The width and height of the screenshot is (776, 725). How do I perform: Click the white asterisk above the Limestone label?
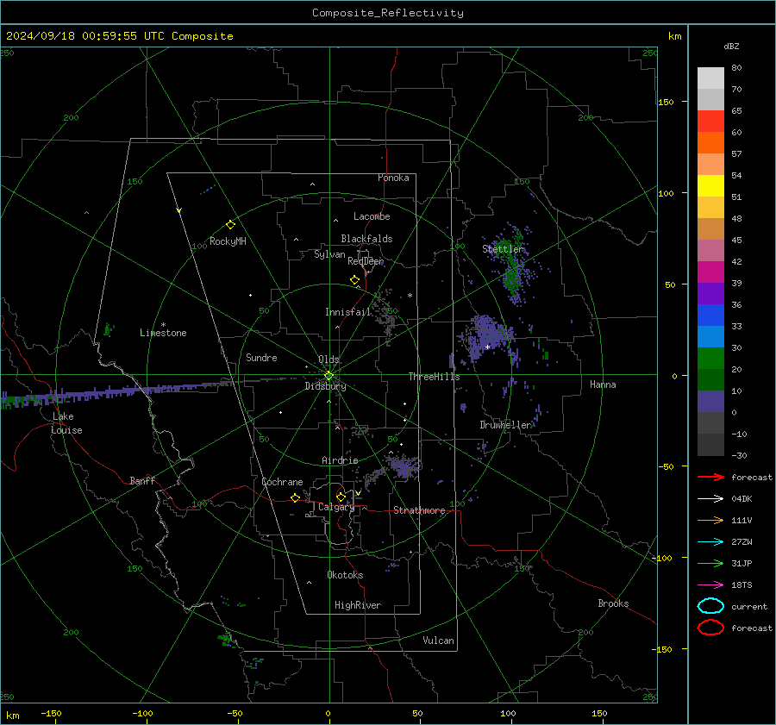click(163, 325)
